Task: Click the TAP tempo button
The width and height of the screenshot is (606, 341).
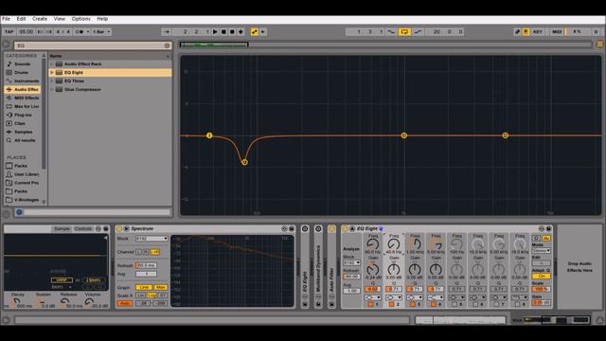Action: coord(9,31)
